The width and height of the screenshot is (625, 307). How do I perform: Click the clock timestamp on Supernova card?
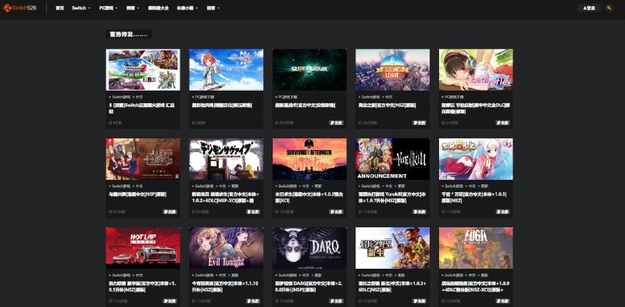(284, 123)
